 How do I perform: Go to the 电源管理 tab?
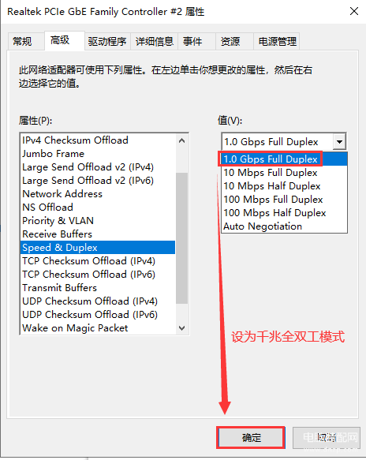277,41
